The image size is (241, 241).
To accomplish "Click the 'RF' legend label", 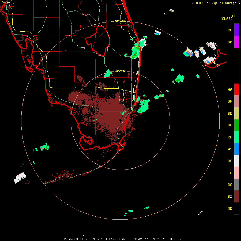I will pyautogui.click(x=230, y=30).
